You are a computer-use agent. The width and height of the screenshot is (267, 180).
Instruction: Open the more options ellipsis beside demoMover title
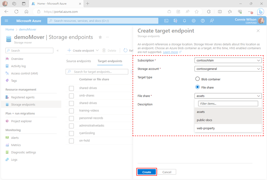click(x=107, y=37)
